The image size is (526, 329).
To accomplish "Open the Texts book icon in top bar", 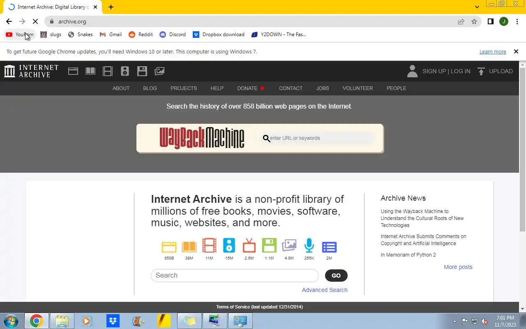I will 90,71.
